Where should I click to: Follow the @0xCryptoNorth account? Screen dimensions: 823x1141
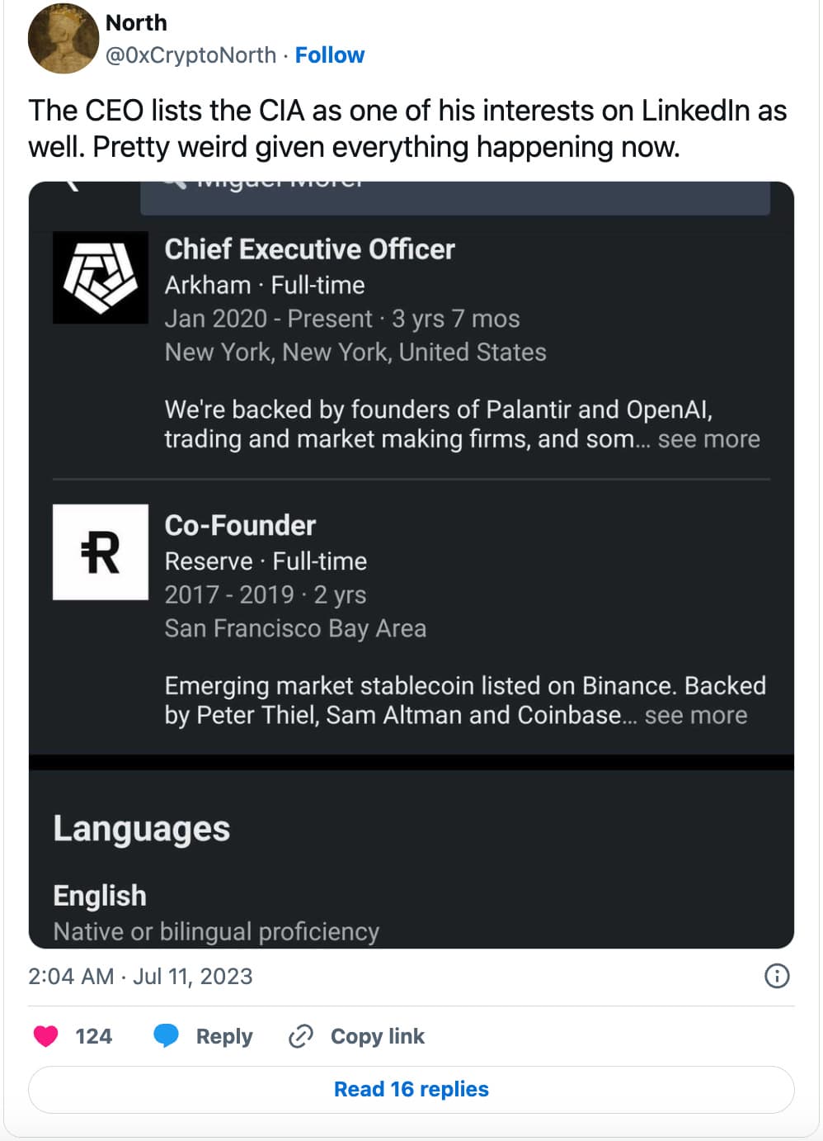330,55
